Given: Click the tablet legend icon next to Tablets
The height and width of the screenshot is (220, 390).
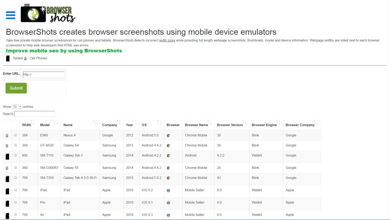Looking at the screenshot, I should coord(8,58).
